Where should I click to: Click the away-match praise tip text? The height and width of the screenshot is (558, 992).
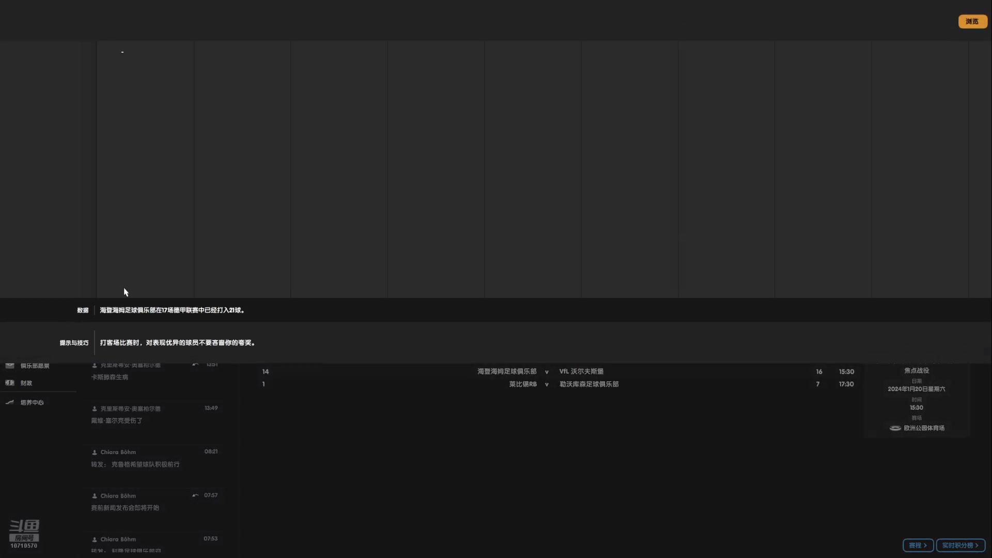click(x=178, y=343)
